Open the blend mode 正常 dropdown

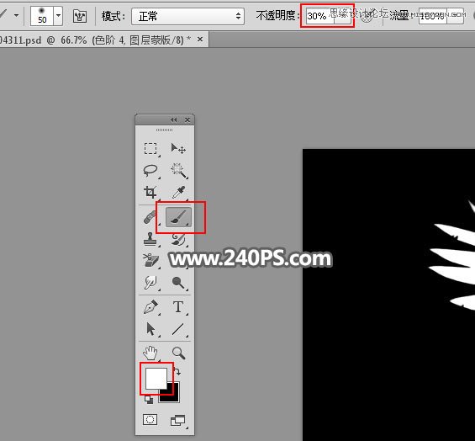[187, 16]
